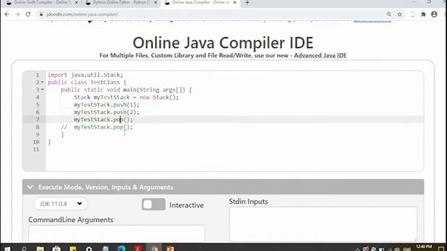This screenshot has height=251, width=447.
Task: Click the volume speaker tray icon
Action: point(397,249)
